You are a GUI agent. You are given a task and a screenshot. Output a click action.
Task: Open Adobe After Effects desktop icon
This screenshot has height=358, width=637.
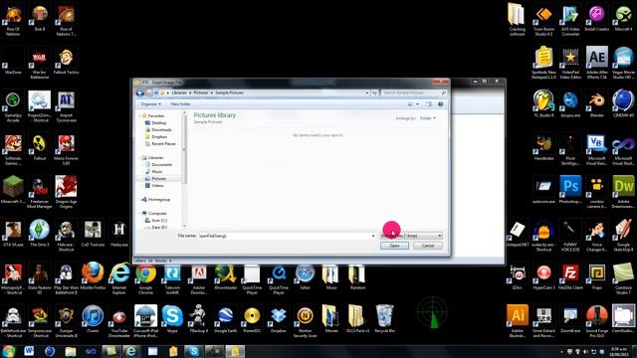click(x=597, y=63)
